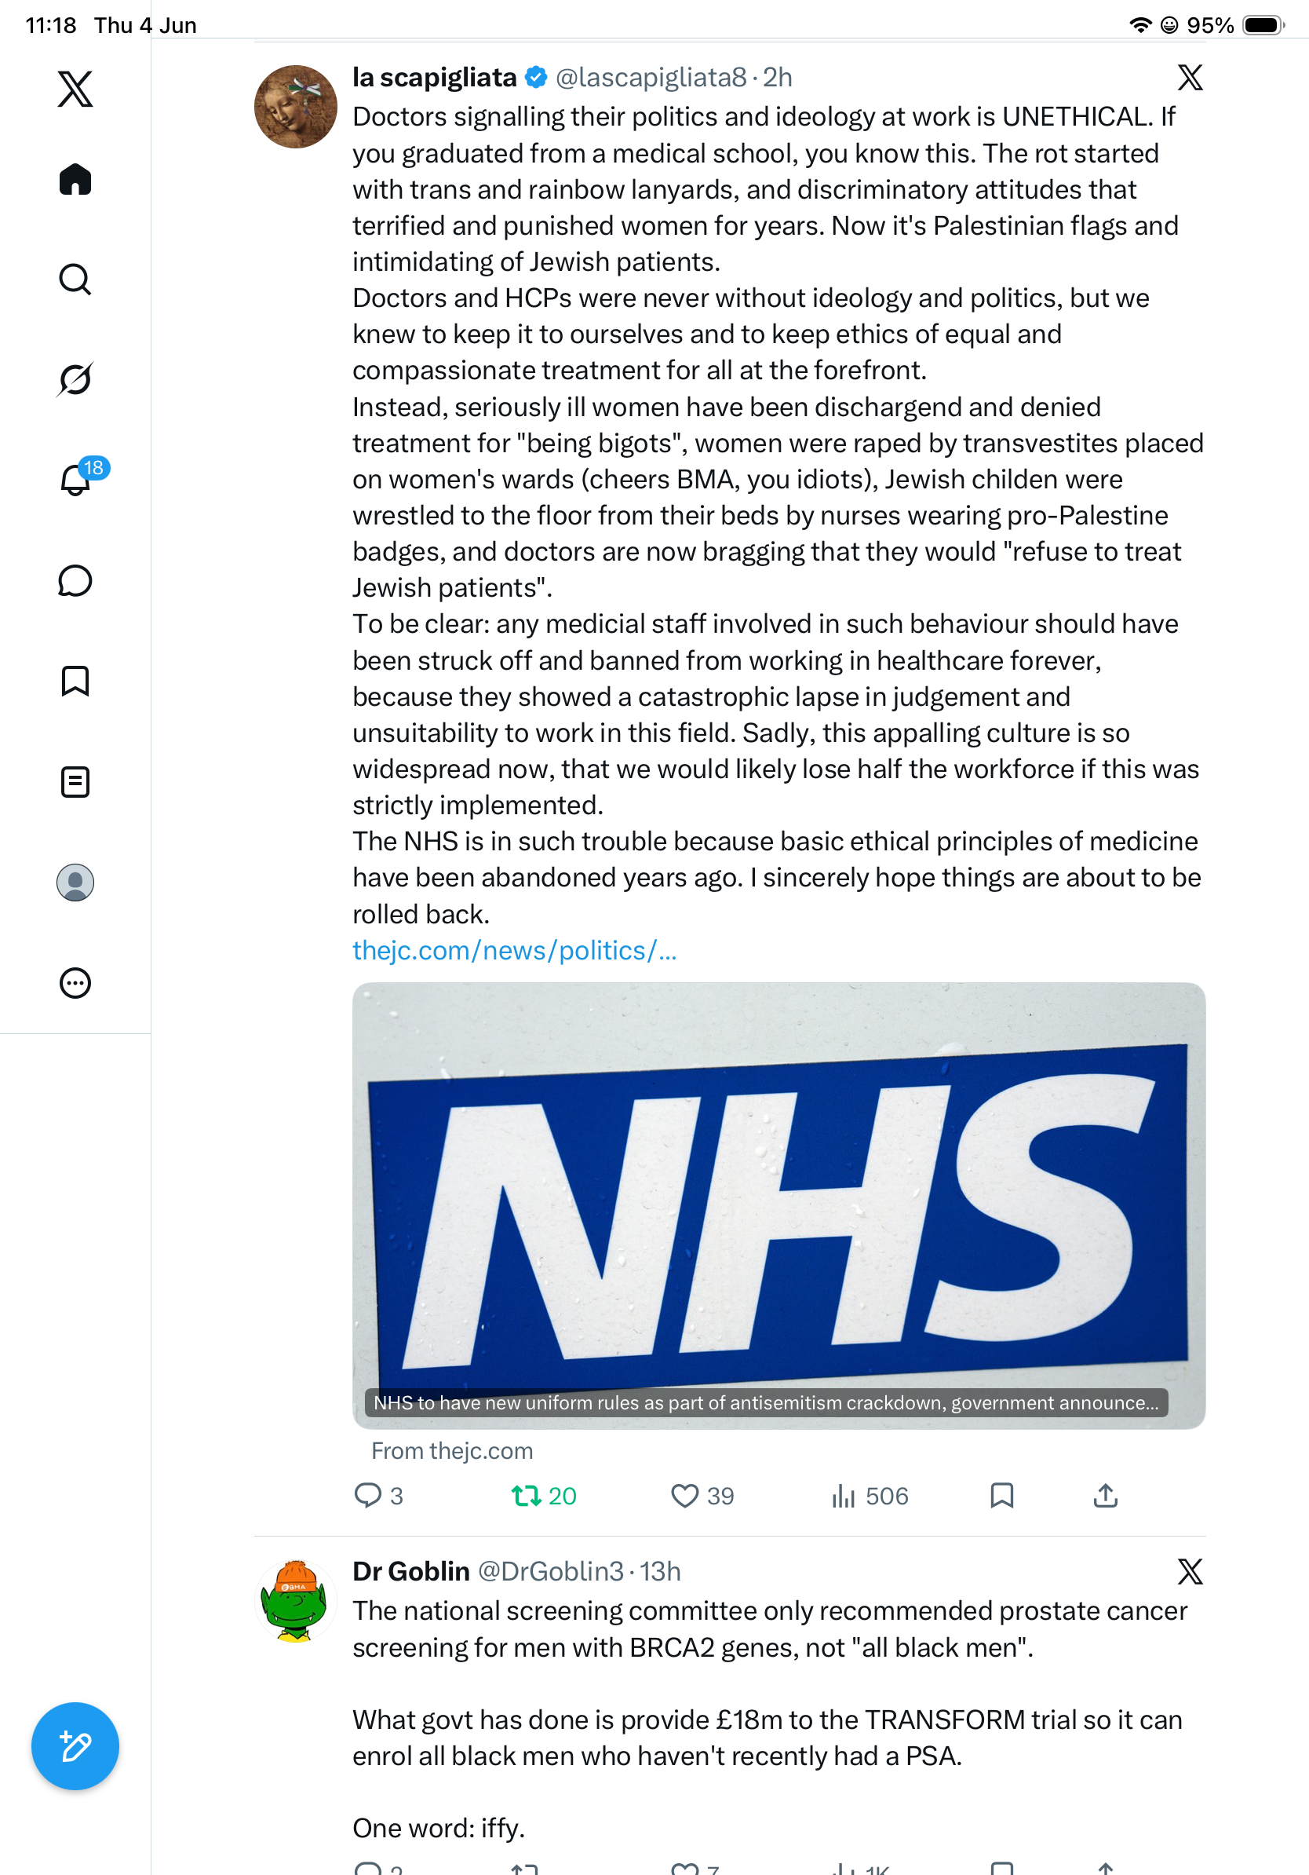The height and width of the screenshot is (1875, 1309).
Task: Open the Messages chat bubble icon
Action: (x=75, y=580)
